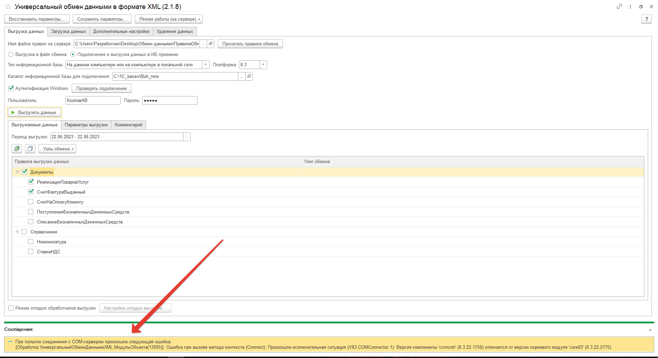The image size is (658, 358).
Task: Click the check all rules icon button
Action: coord(17,149)
